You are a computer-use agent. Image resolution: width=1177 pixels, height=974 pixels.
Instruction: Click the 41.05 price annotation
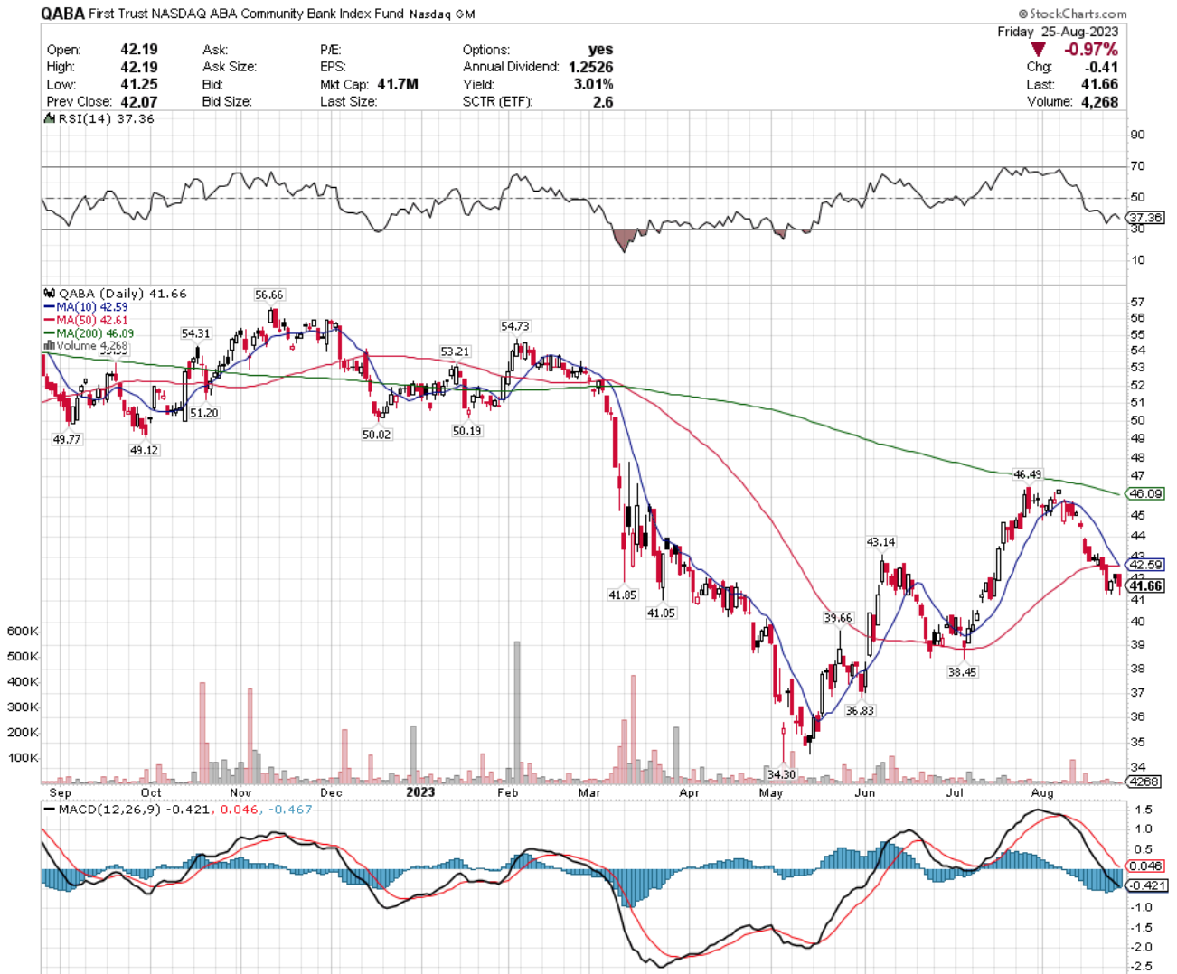pos(661,613)
